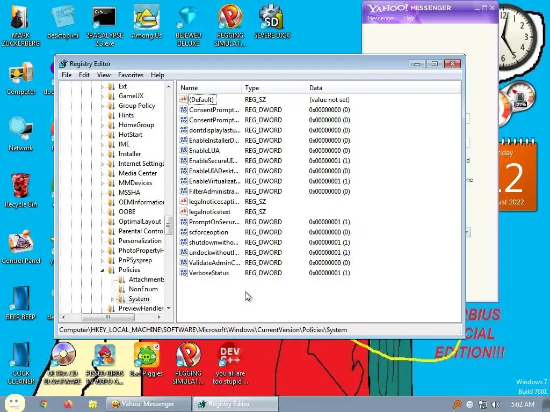Click the EnableLUA value icon
Viewport: 550px width, 412px height.
click(x=184, y=150)
